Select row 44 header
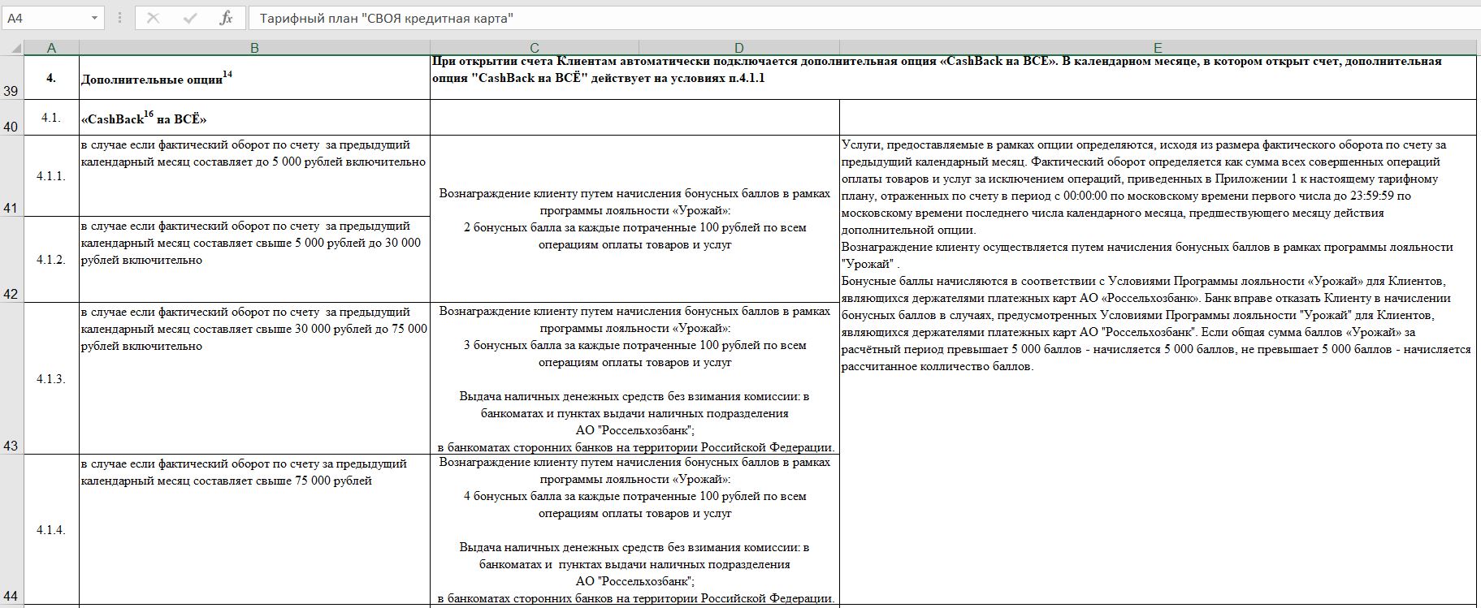The height and width of the screenshot is (608, 1481). [11, 529]
